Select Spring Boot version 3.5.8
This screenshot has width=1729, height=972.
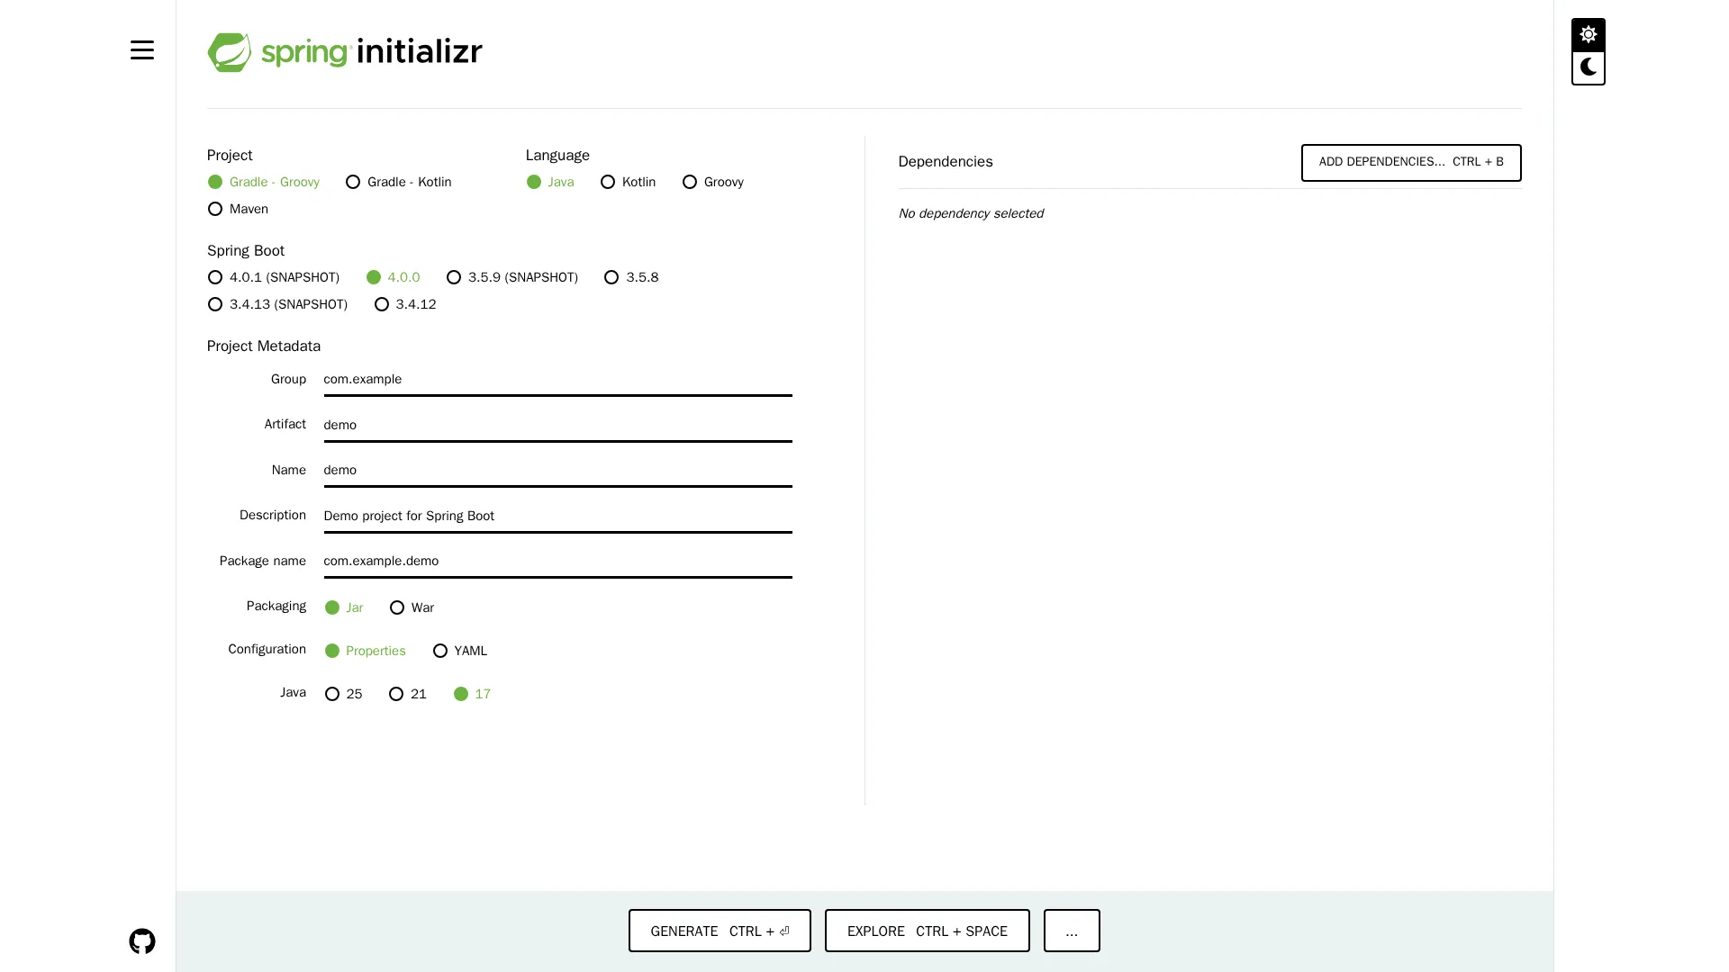click(612, 277)
